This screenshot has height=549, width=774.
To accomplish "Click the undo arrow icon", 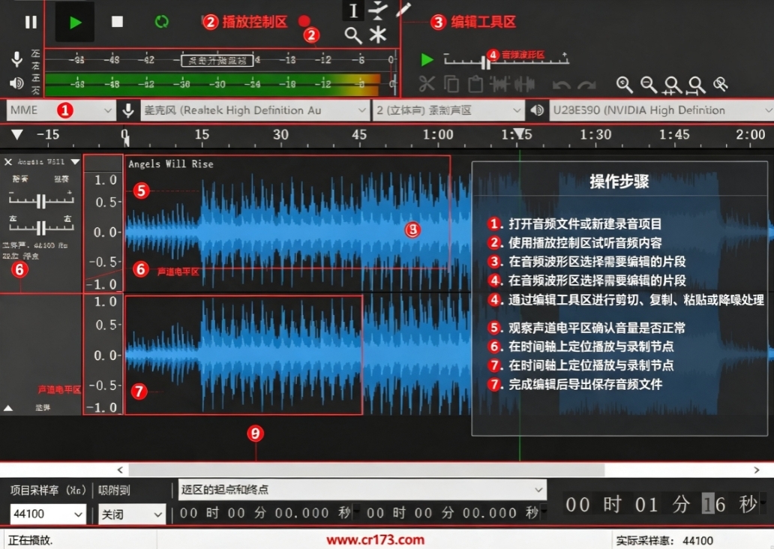I will coord(561,86).
